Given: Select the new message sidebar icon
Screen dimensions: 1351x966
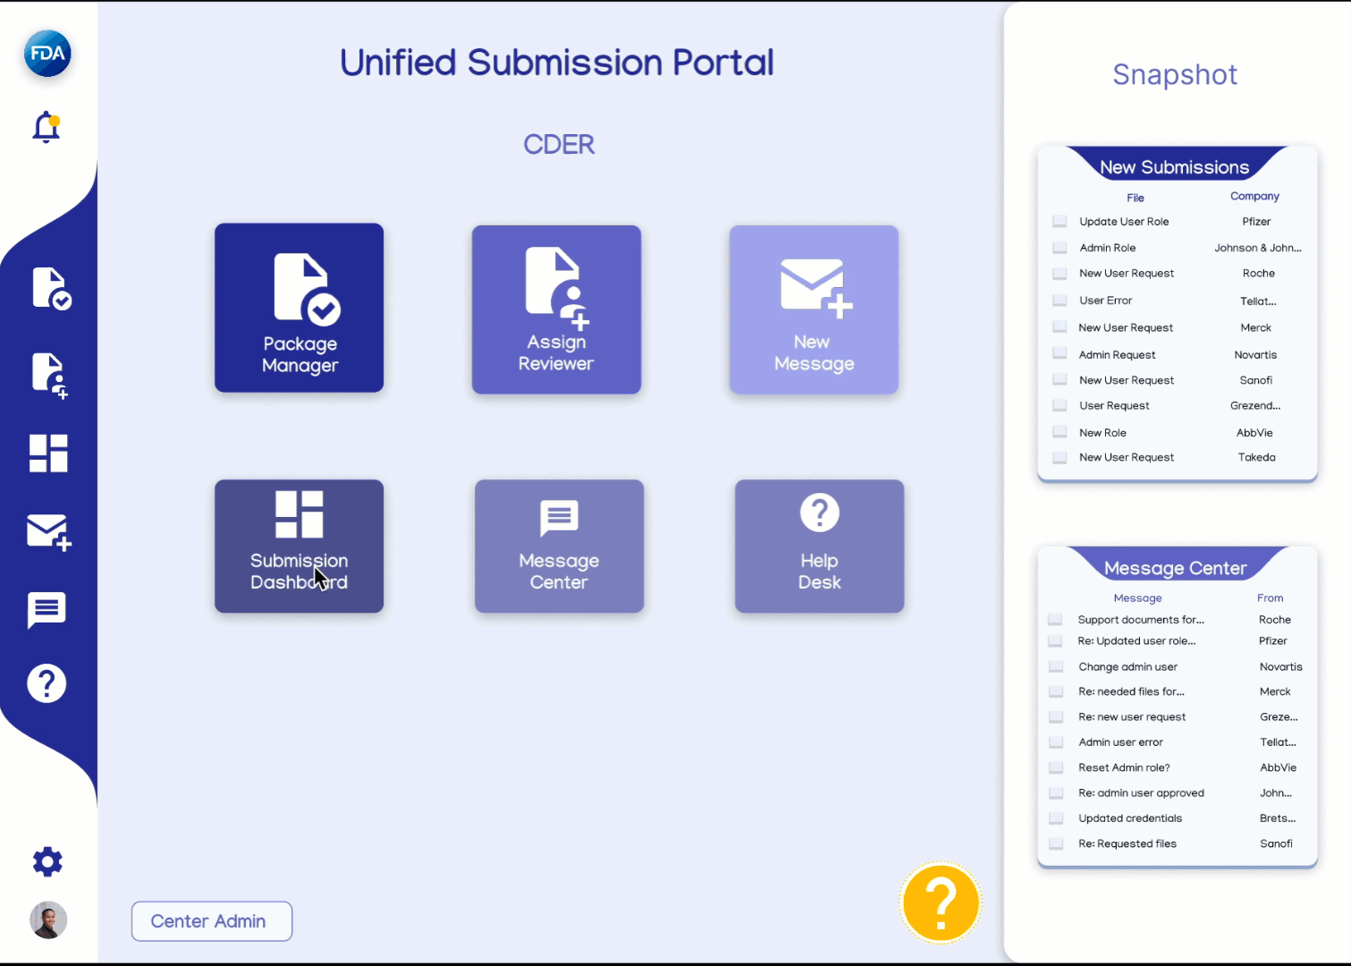Looking at the screenshot, I should 46,532.
